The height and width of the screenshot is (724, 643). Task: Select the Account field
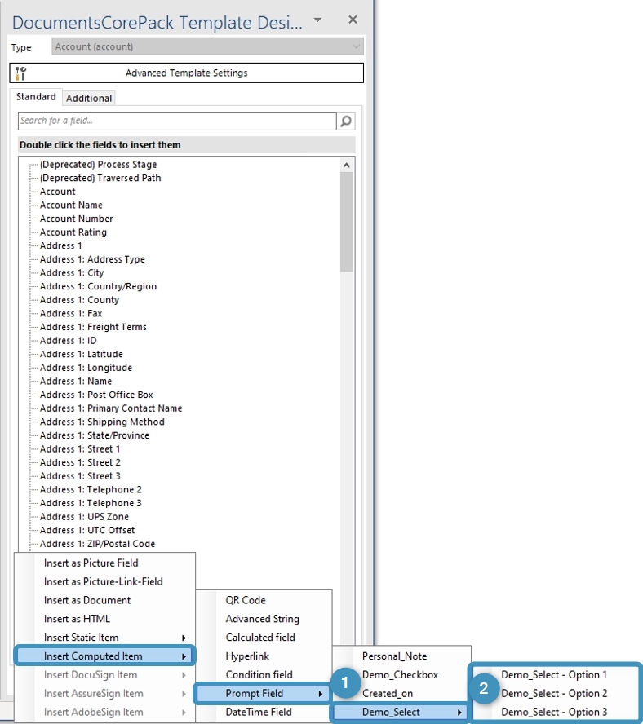point(57,191)
